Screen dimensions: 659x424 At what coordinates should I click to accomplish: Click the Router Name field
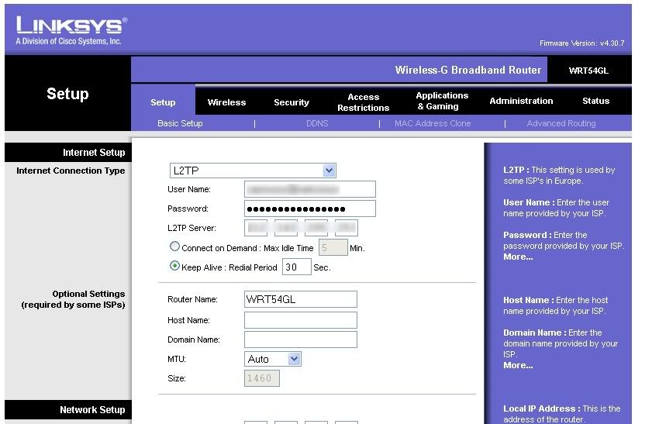tap(301, 299)
